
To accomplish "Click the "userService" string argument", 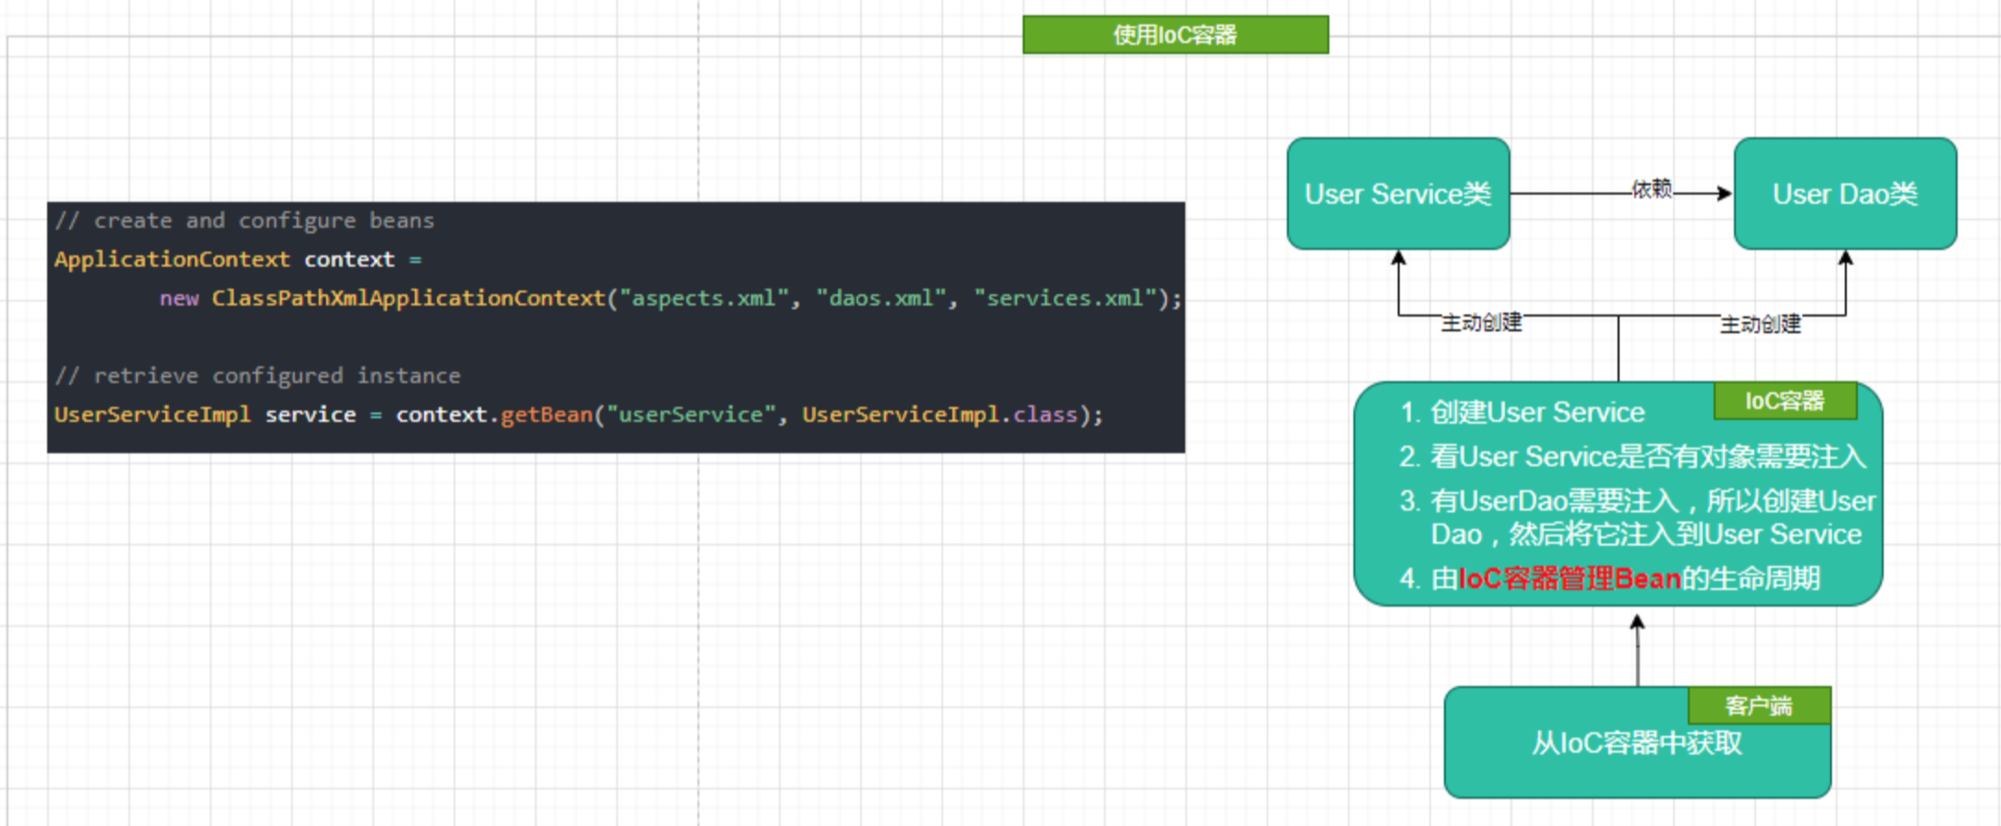I will (x=691, y=415).
